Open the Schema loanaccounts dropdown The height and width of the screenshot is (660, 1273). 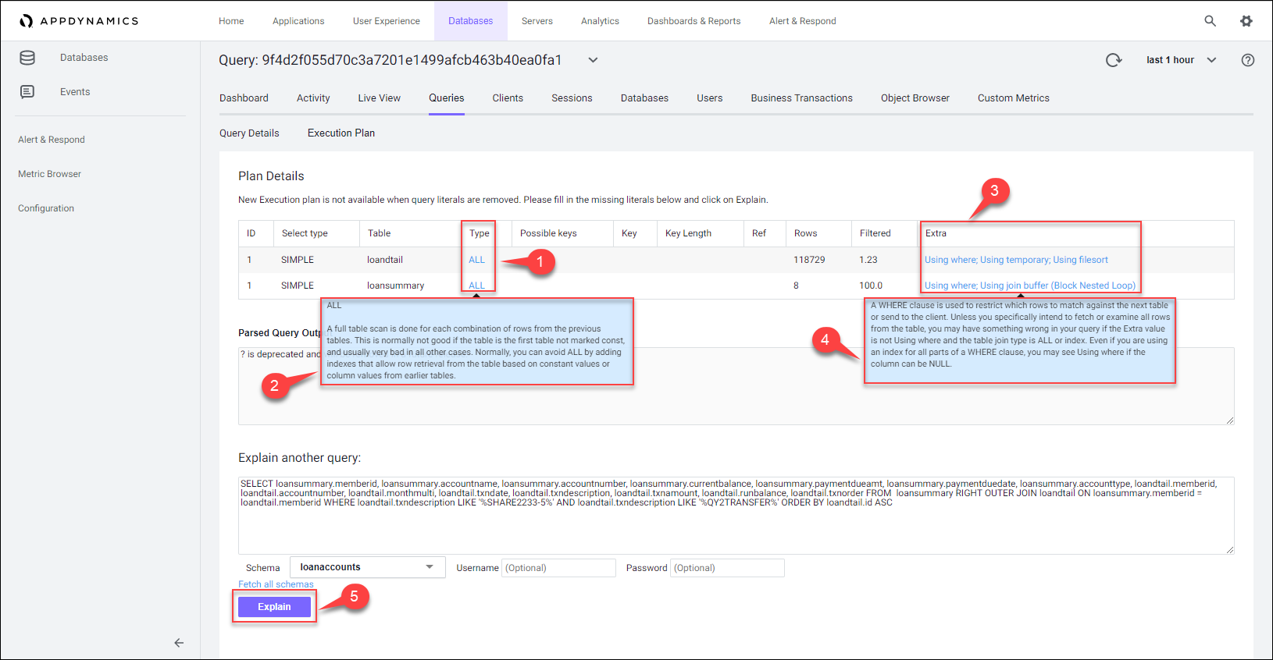click(x=367, y=567)
